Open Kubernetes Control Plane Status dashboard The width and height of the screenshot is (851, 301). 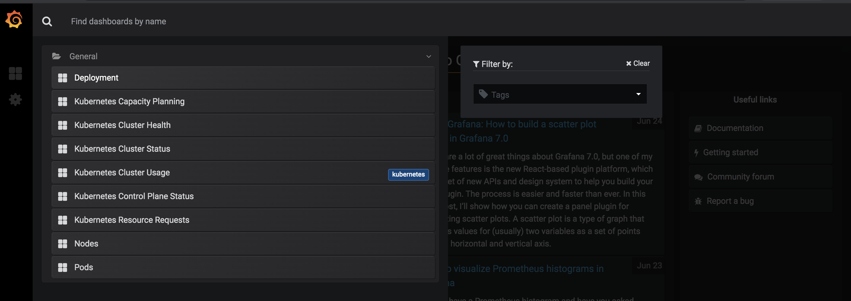coord(243,196)
